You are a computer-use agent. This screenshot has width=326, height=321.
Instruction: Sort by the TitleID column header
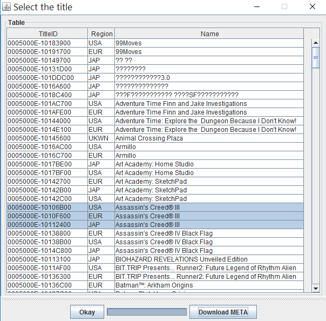[47, 34]
